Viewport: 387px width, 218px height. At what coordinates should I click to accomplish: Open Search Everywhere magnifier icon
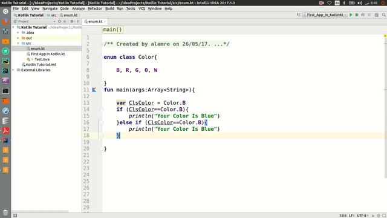[x=384, y=15]
